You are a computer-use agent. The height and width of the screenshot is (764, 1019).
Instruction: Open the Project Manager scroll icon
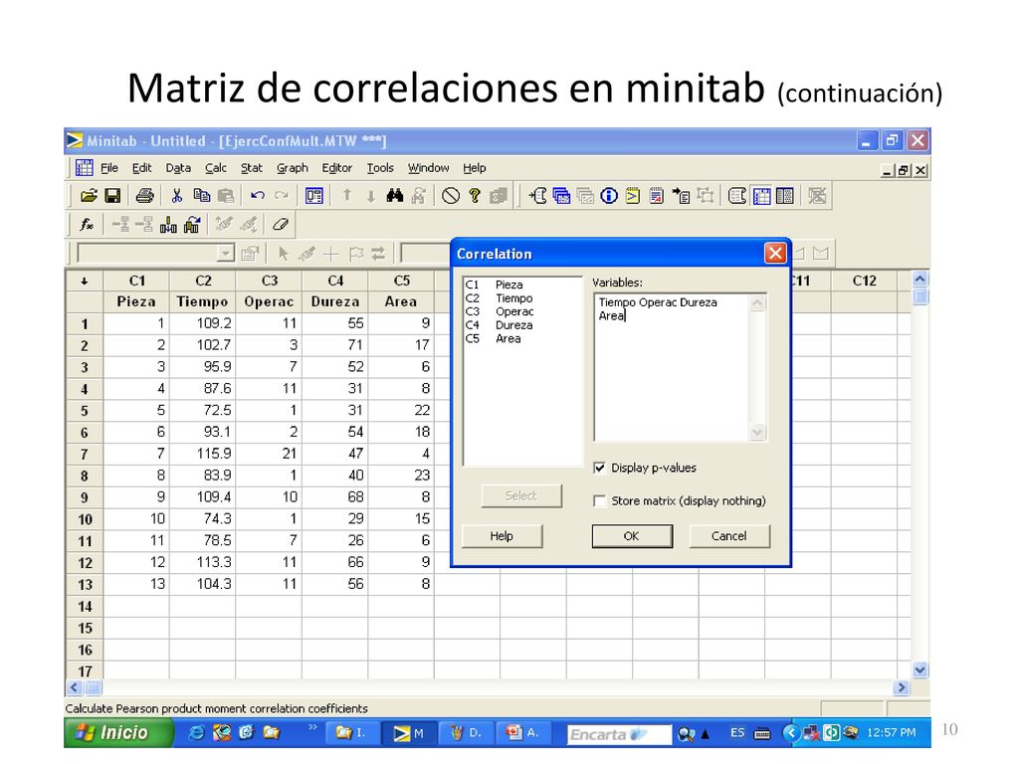click(737, 196)
